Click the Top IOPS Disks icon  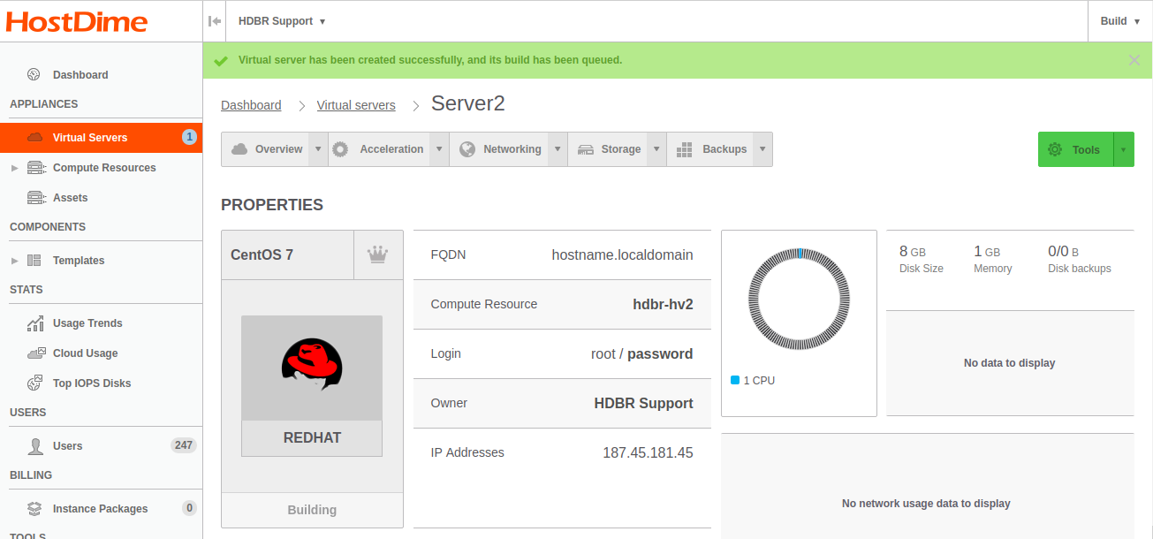(x=34, y=383)
